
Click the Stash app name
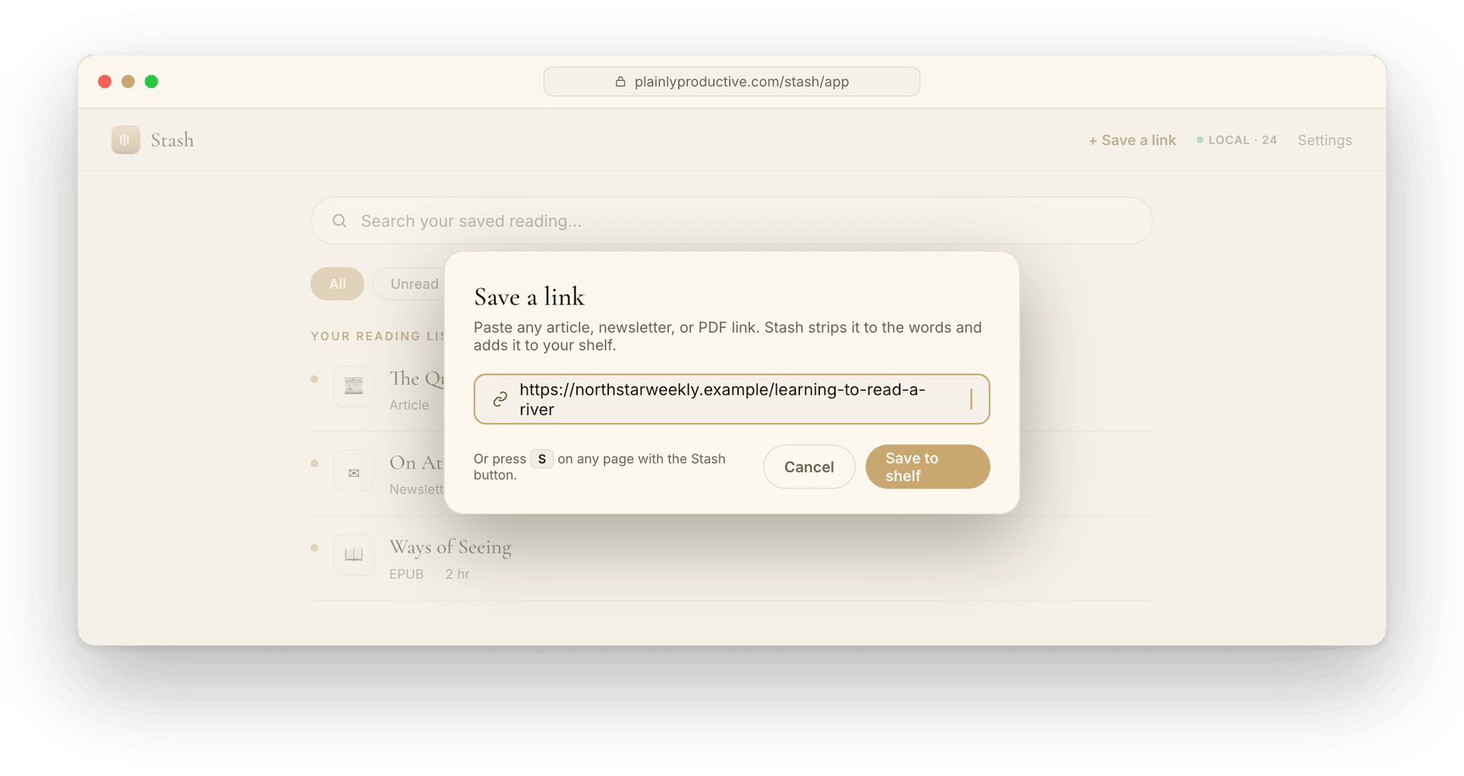[172, 140]
